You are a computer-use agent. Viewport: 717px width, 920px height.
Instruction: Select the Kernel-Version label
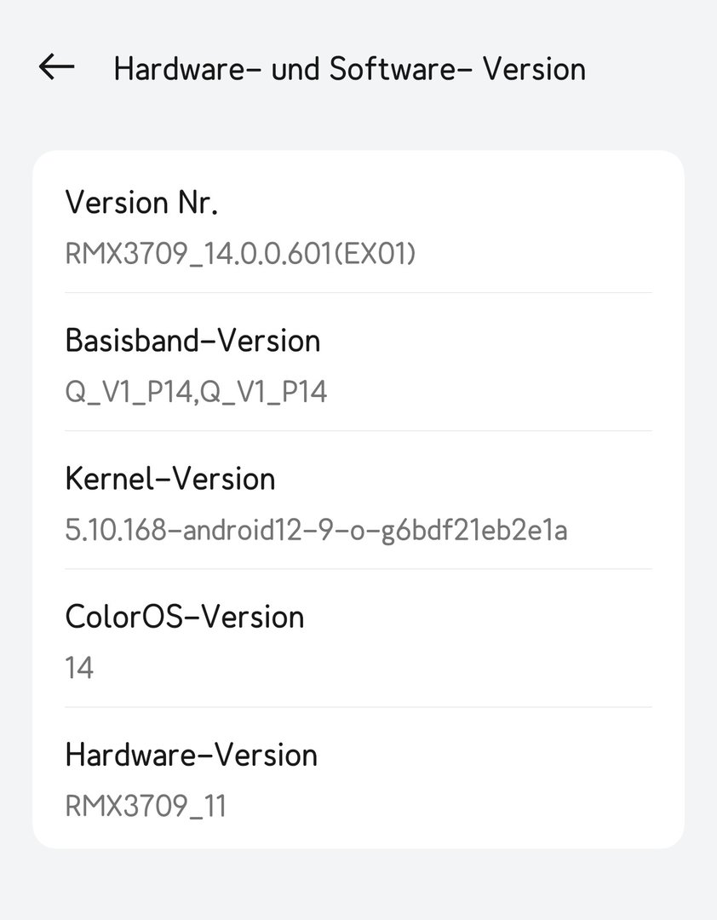(x=170, y=479)
